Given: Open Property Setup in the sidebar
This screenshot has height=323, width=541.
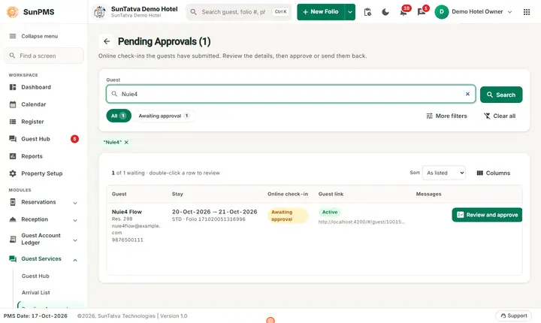Looking at the screenshot, I should point(44,174).
